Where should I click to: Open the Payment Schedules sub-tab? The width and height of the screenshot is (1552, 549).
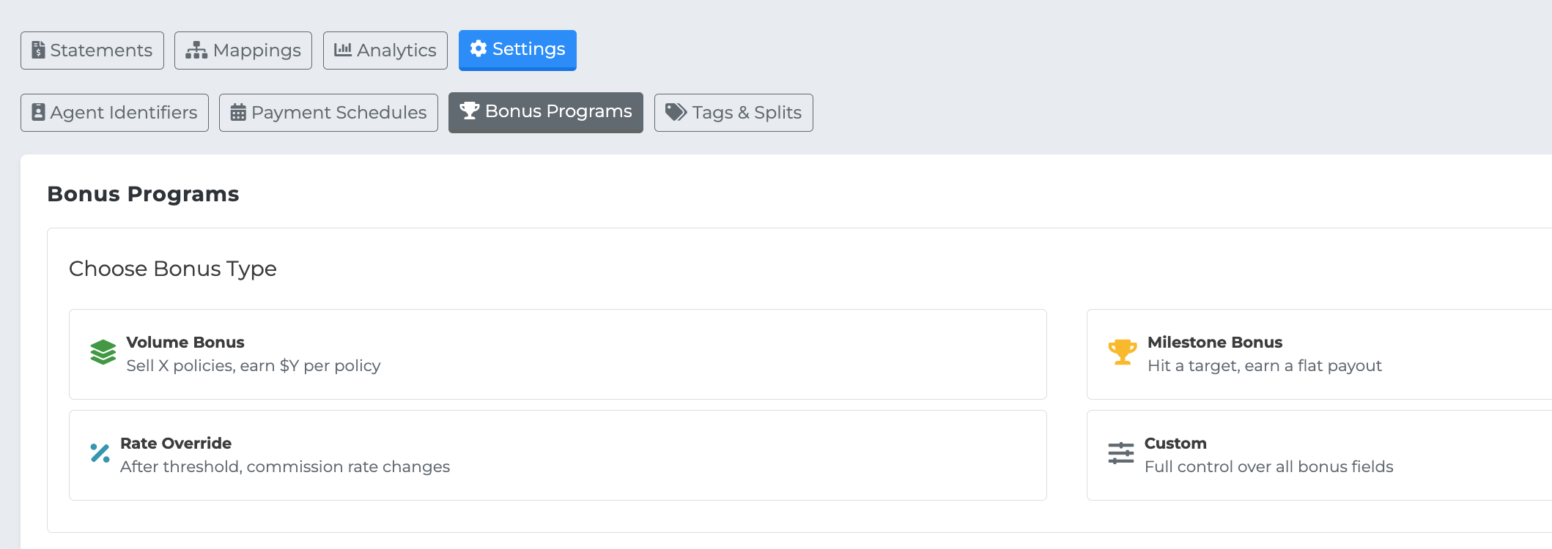point(328,113)
